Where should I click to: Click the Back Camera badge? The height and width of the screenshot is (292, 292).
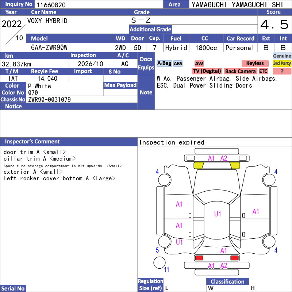click(240, 71)
